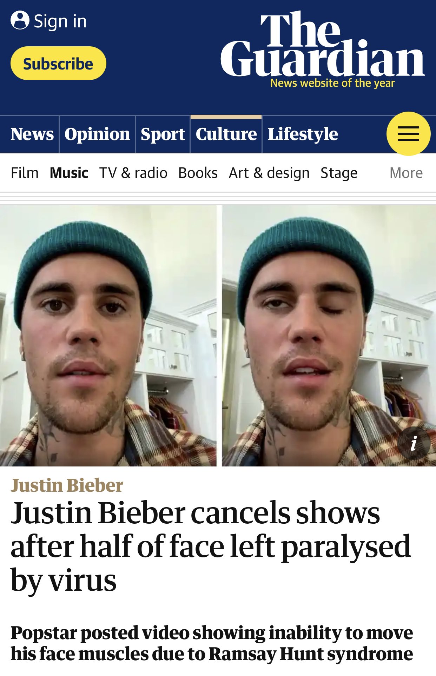Click the Justin Bieber topic tag
The height and width of the screenshot is (676, 436).
click(67, 485)
